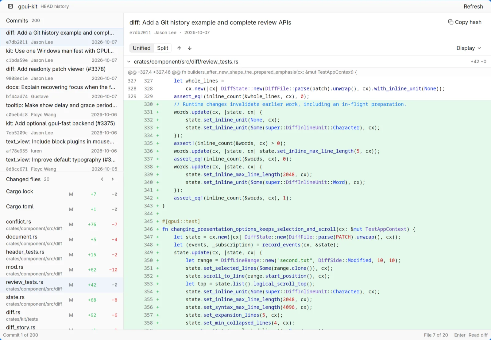Viewport: 491px width, 340px height.
Task: Open changed file Cargo.toml
Action: coord(62,209)
